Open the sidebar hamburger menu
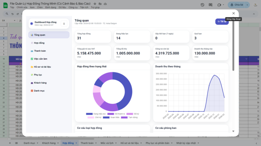This screenshot has height=146, width=261. point(64,24)
